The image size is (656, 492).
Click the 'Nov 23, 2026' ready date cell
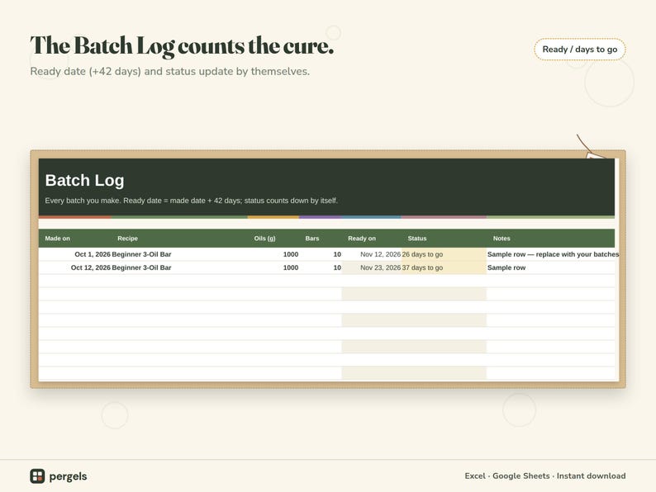(372, 267)
